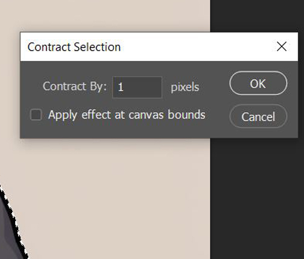Close the dialog using the X icon

click(282, 46)
